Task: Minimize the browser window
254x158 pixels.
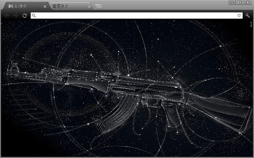Action: pyautogui.click(x=232, y=3)
